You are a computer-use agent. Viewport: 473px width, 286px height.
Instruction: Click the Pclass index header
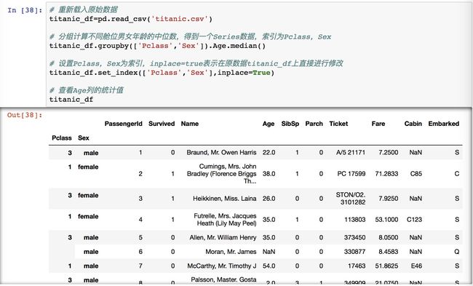(x=62, y=138)
